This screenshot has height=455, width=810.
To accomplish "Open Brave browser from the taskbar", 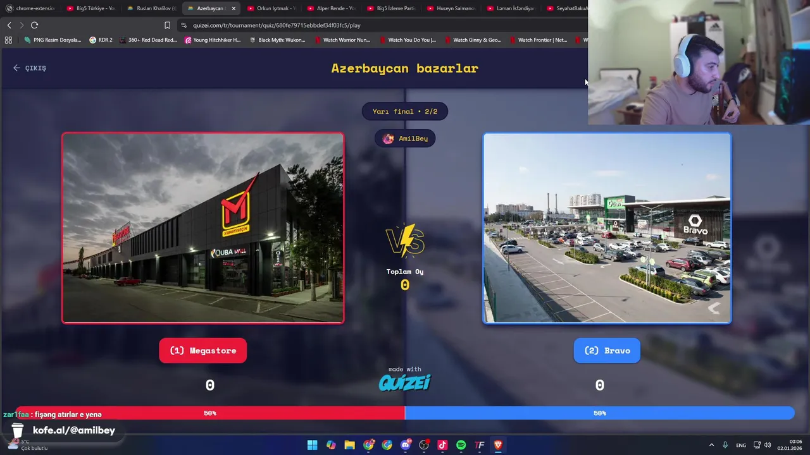I will click(x=498, y=445).
